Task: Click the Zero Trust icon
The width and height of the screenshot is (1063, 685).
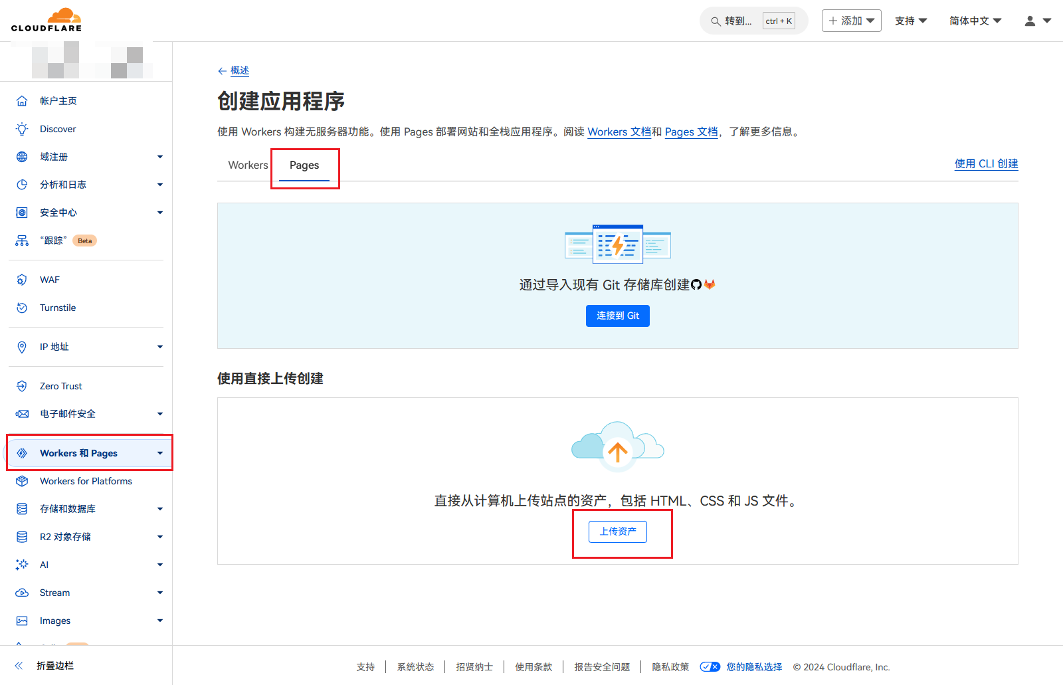Action: tap(22, 386)
